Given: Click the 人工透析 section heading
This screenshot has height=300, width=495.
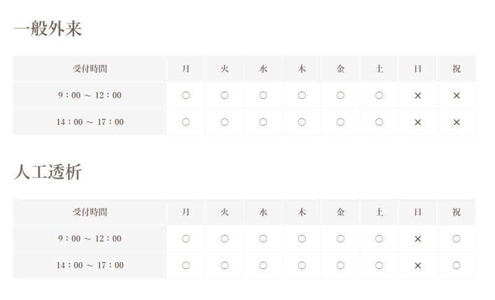Looking at the screenshot, I should pyautogui.click(x=48, y=172).
